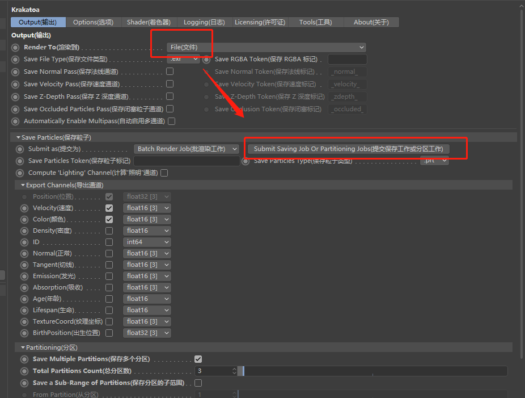Click keyframe dot beside Total Partitions Count
The image size is (525, 398).
[x=24, y=371]
